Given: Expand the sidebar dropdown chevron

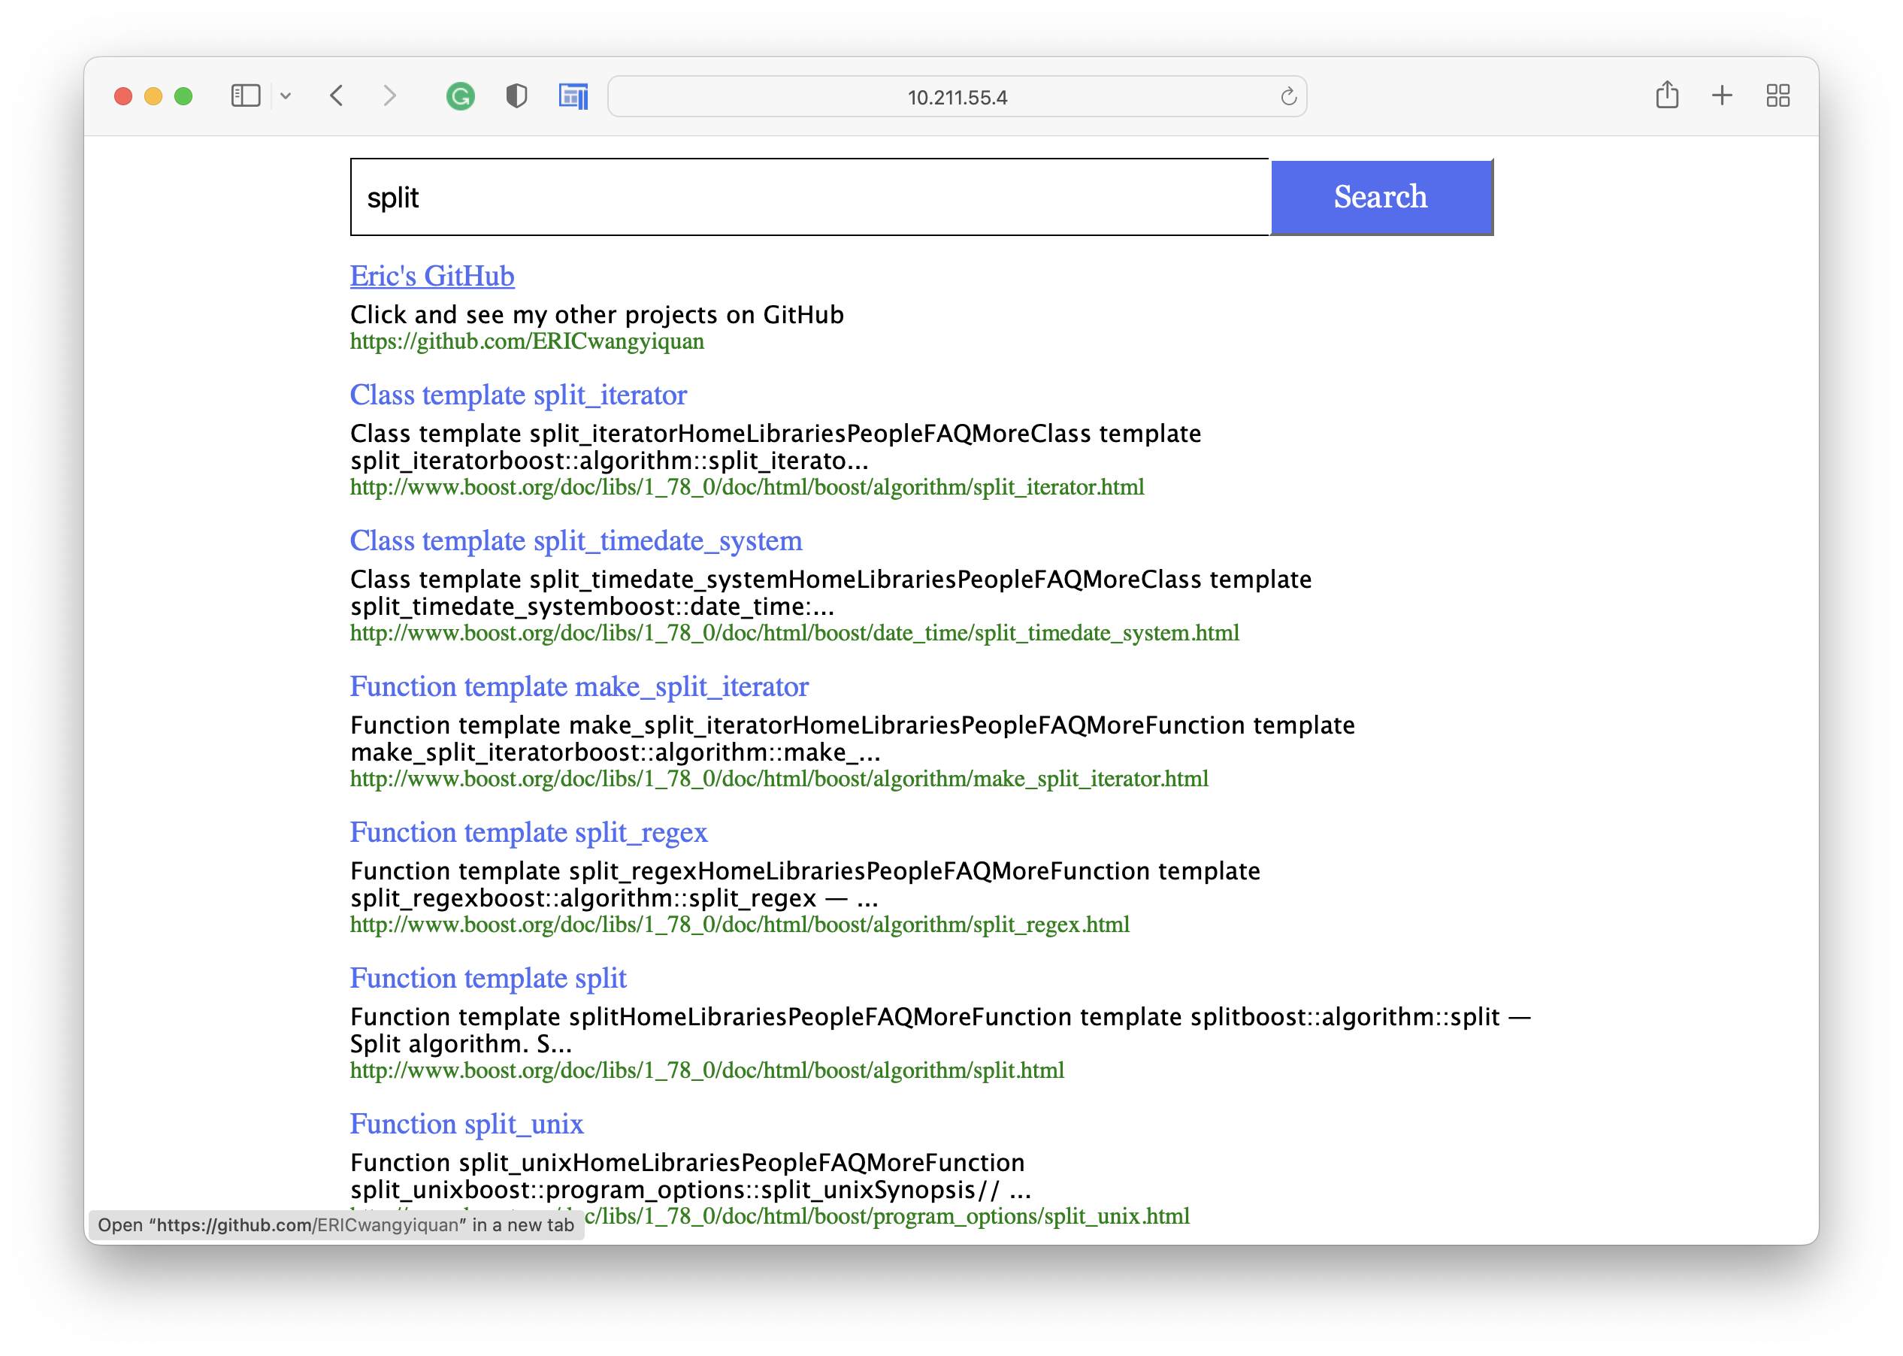Looking at the screenshot, I should pyautogui.click(x=286, y=96).
